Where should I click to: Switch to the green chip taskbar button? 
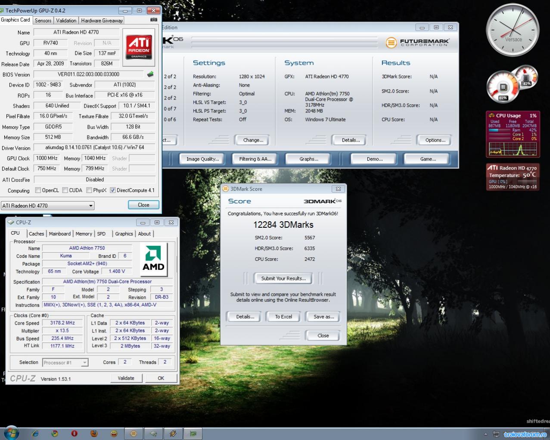click(193, 433)
